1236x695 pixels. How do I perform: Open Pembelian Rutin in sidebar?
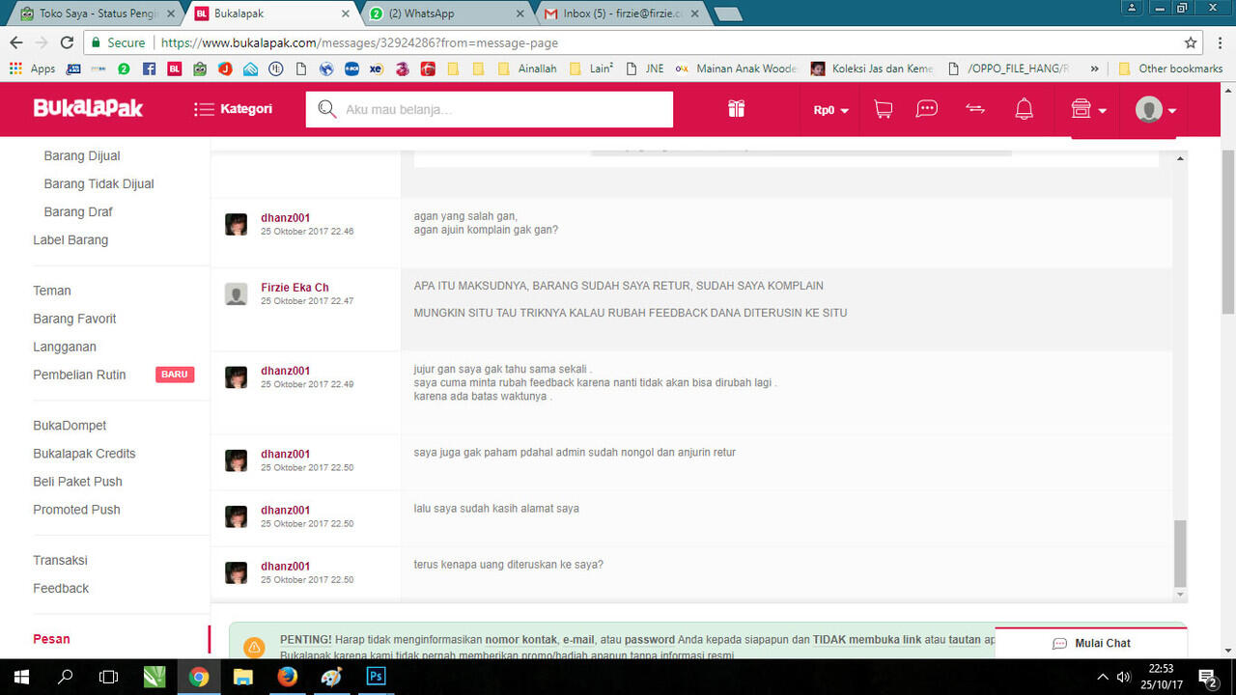79,375
